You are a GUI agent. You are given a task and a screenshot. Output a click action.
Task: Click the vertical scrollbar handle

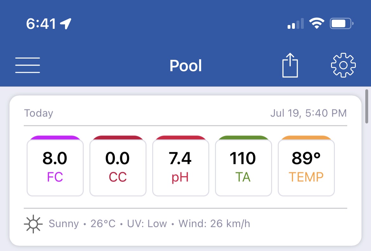[367, 106]
